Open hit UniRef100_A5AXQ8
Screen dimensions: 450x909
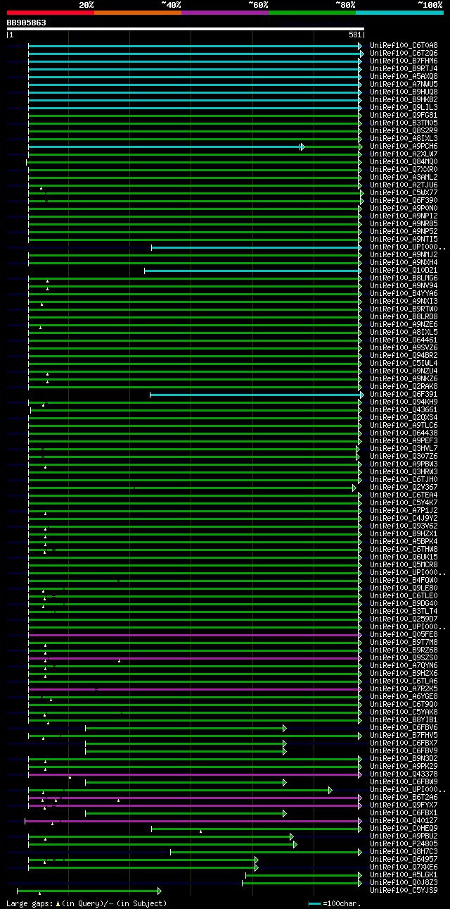tap(404, 76)
